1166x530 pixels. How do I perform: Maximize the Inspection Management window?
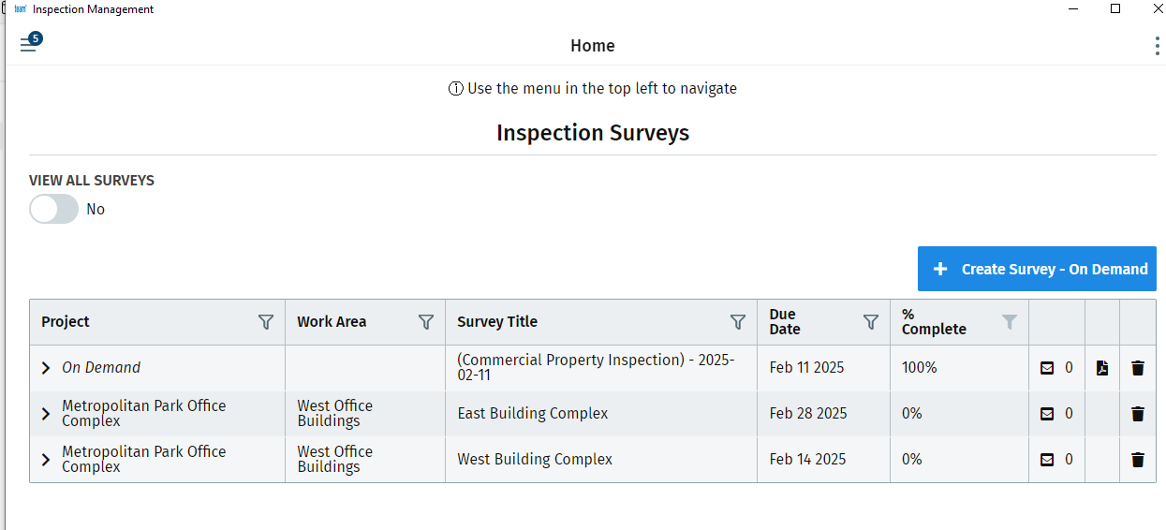(1115, 8)
